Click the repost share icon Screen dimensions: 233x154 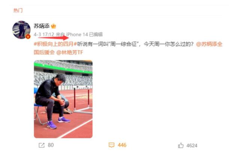click(41, 145)
